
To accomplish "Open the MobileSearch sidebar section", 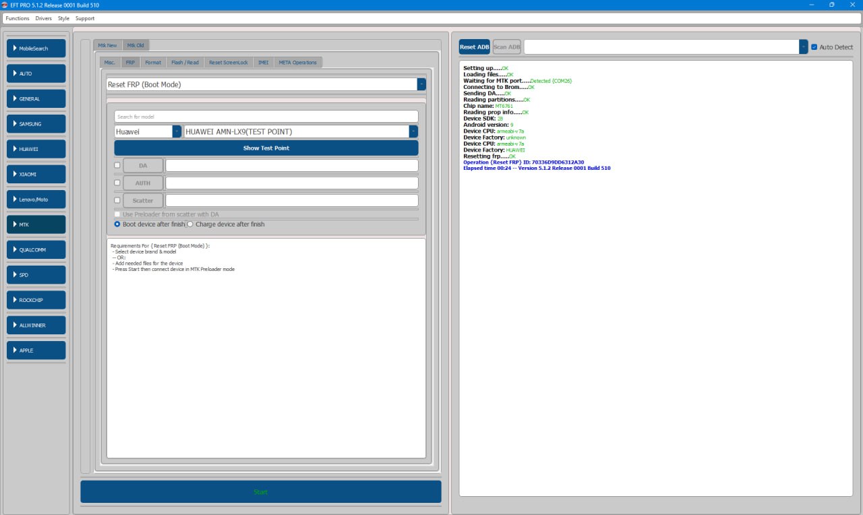I will (x=36, y=49).
